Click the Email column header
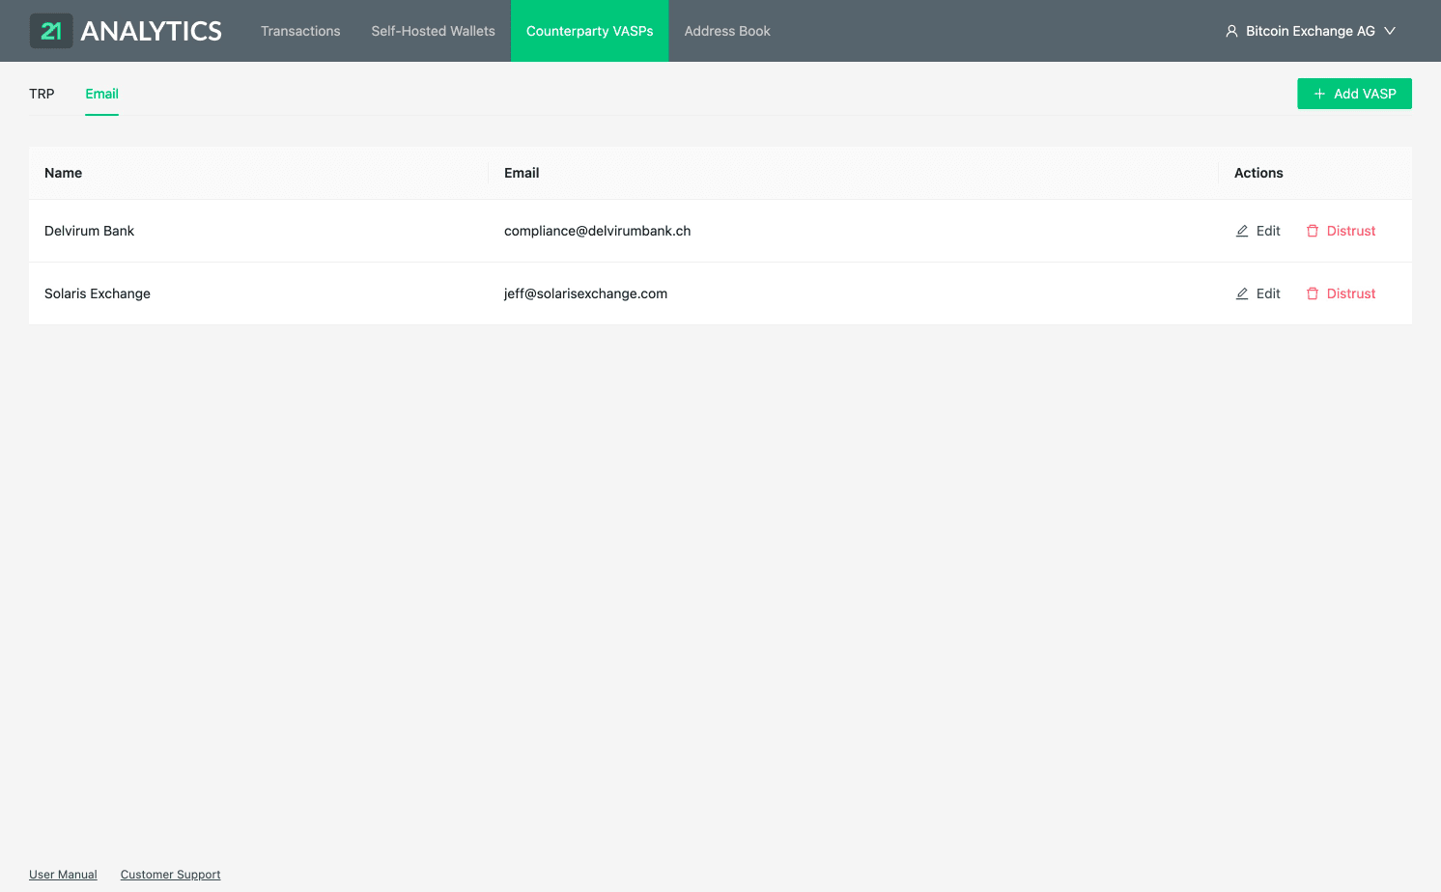 tap(522, 173)
